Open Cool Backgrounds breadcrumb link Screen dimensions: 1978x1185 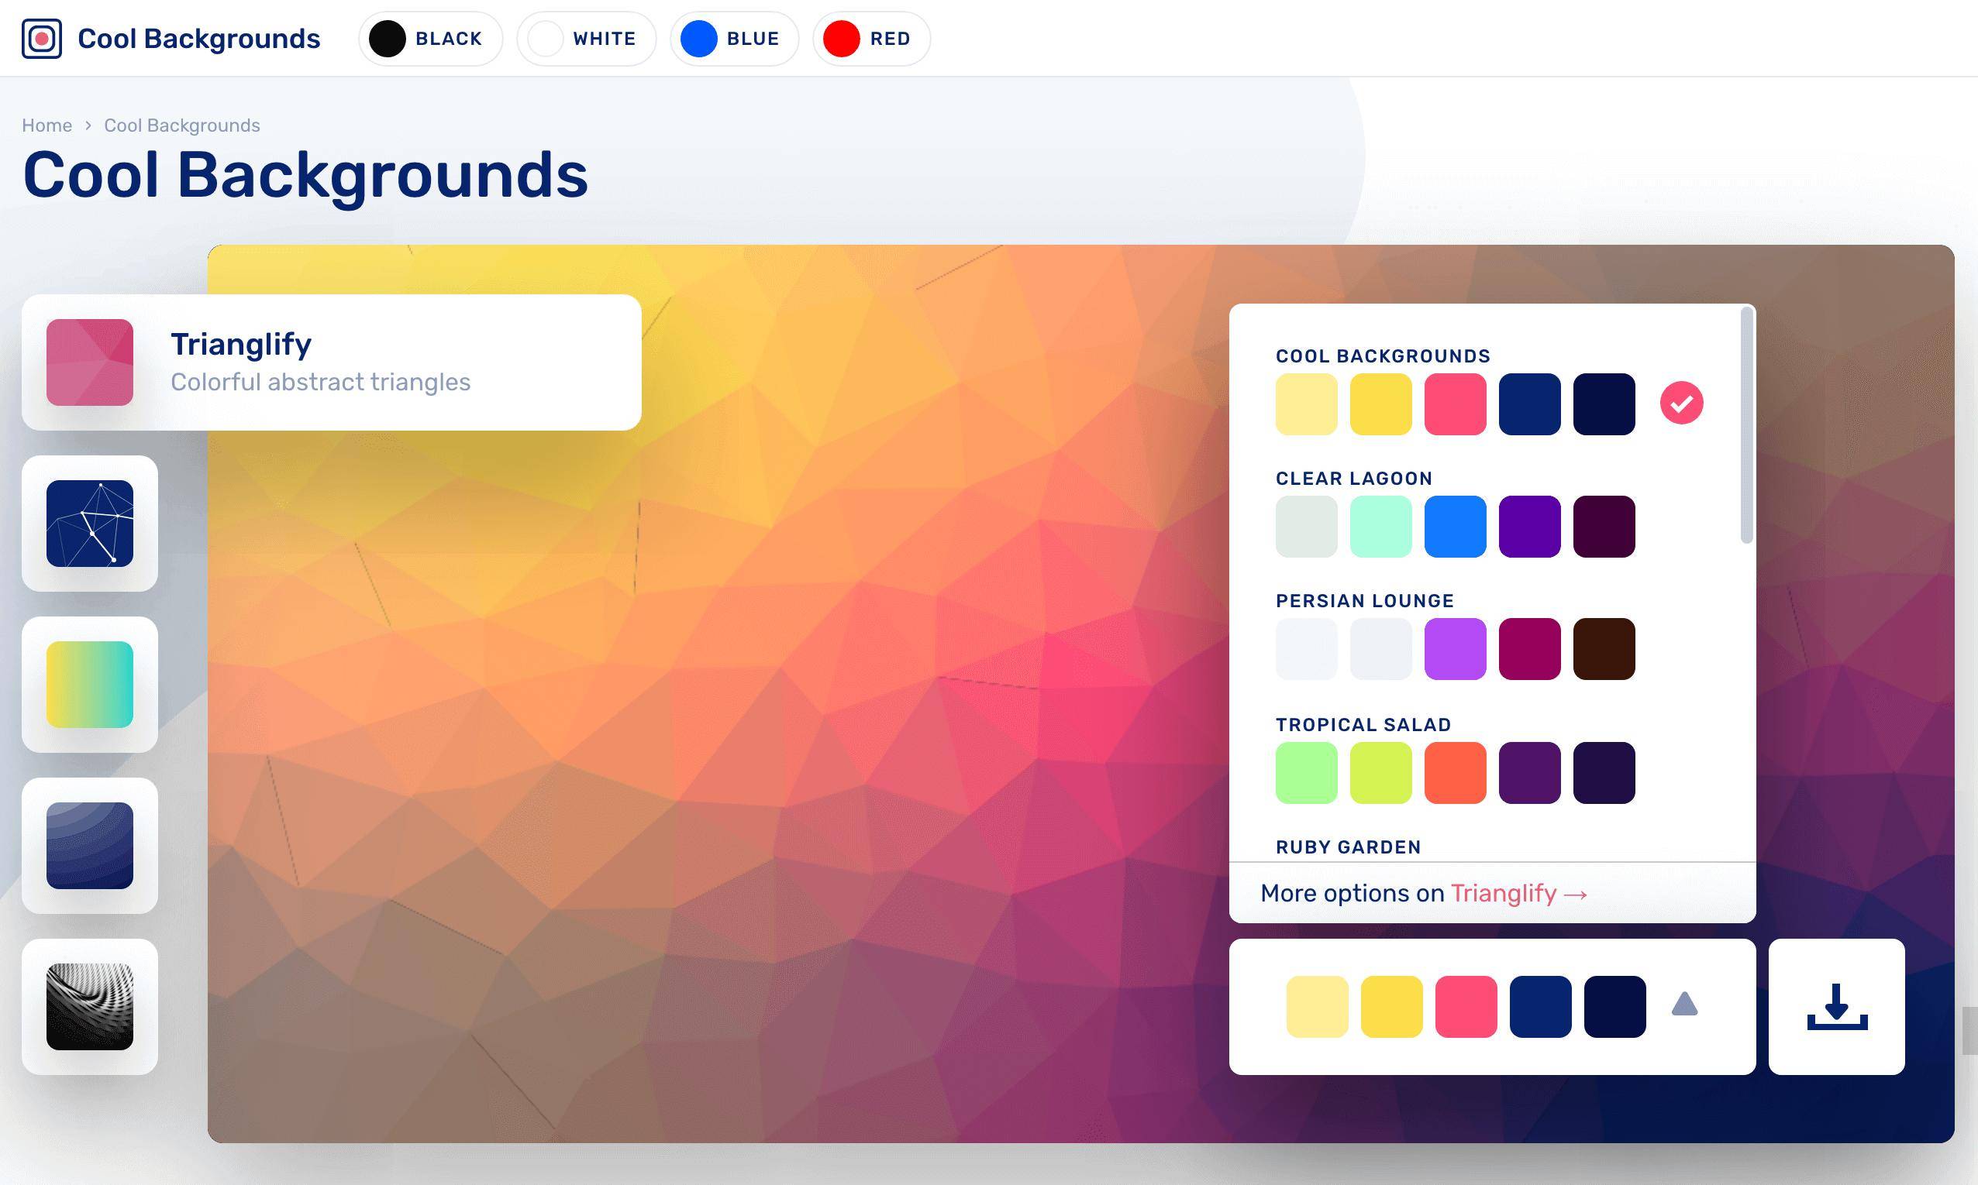[181, 125]
